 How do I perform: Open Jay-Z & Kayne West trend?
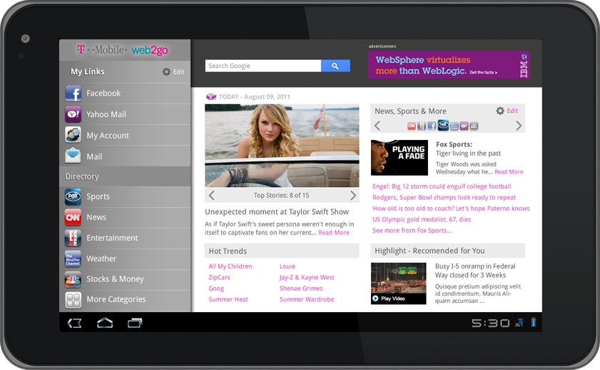pyautogui.click(x=307, y=278)
